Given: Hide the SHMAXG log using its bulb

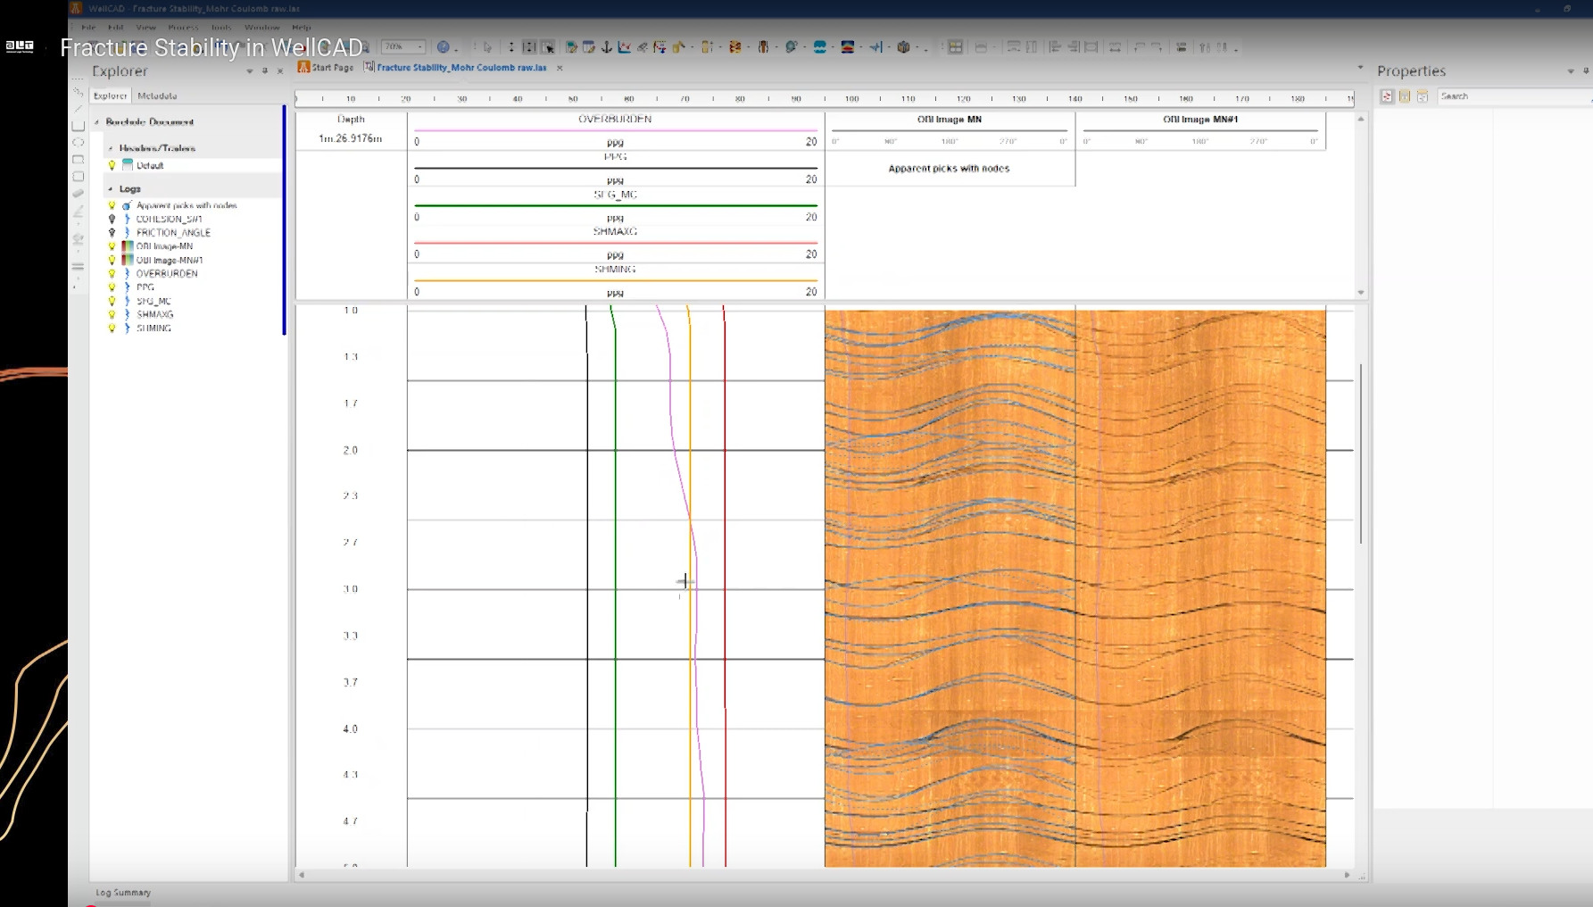Looking at the screenshot, I should click(112, 314).
